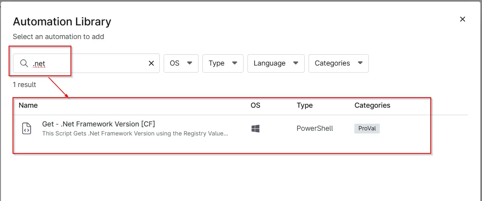This screenshot has height=201, width=482.
Task: Select Get - .Net Framework Version [CF]
Action: coord(99,124)
